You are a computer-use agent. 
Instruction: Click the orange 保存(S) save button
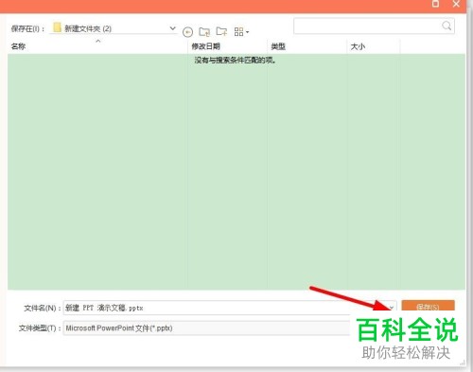[428, 306]
